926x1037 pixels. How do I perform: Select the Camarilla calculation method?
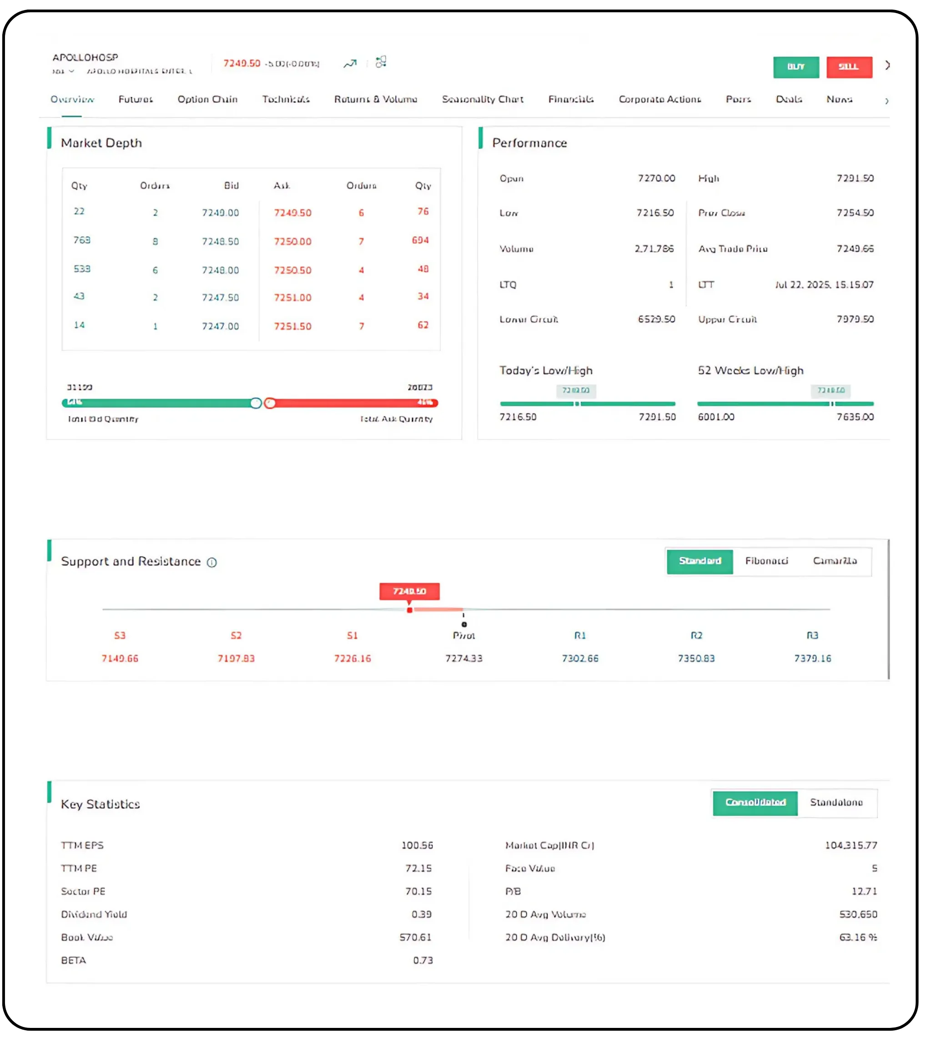(x=835, y=561)
